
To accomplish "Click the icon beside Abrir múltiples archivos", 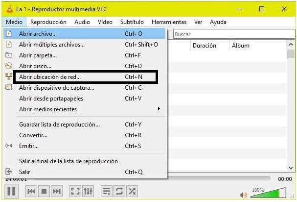I will [x=9, y=45].
